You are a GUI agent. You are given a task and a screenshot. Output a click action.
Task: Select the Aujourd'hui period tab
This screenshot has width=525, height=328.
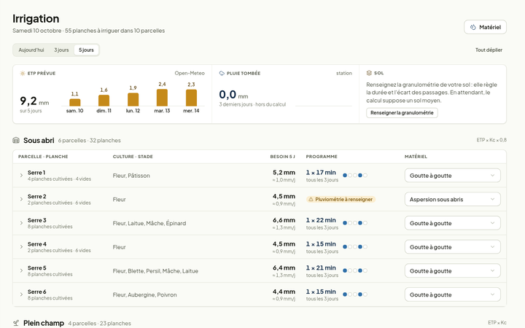[x=31, y=50]
